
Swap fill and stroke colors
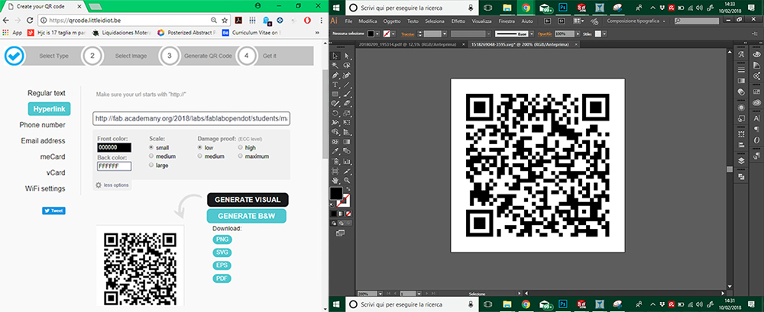[x=348, y=188]
